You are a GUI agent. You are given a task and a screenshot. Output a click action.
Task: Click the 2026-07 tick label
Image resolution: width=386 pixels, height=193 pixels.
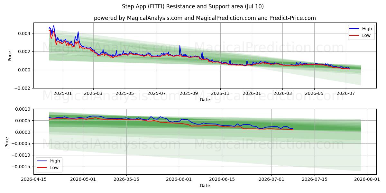click(x=345, y=93)
